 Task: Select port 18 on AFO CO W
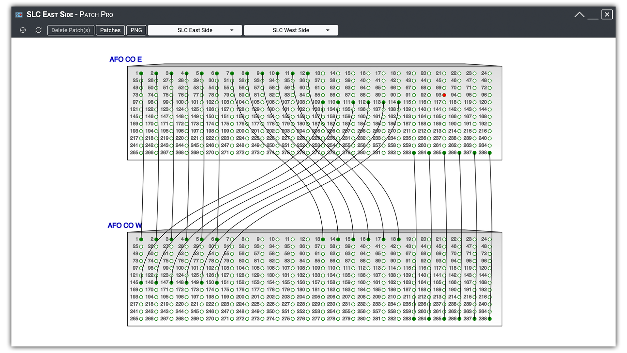[x=399, y=240]
